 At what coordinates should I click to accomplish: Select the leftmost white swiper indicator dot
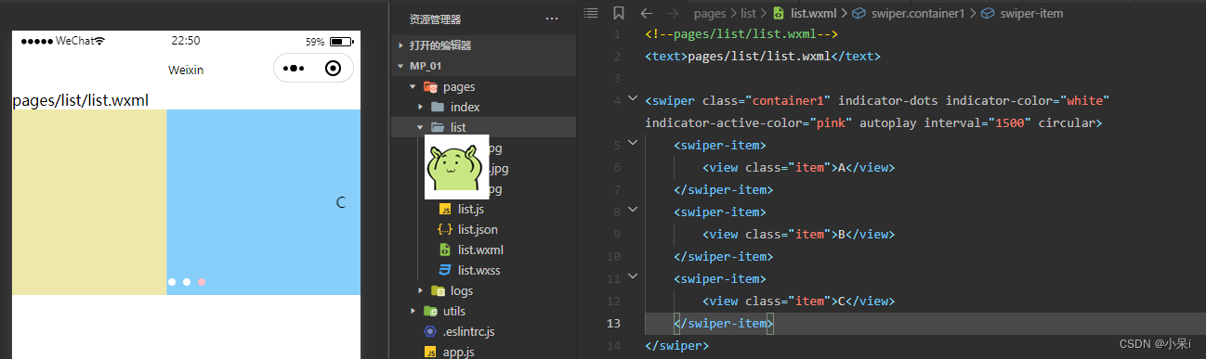pos(172,281)
